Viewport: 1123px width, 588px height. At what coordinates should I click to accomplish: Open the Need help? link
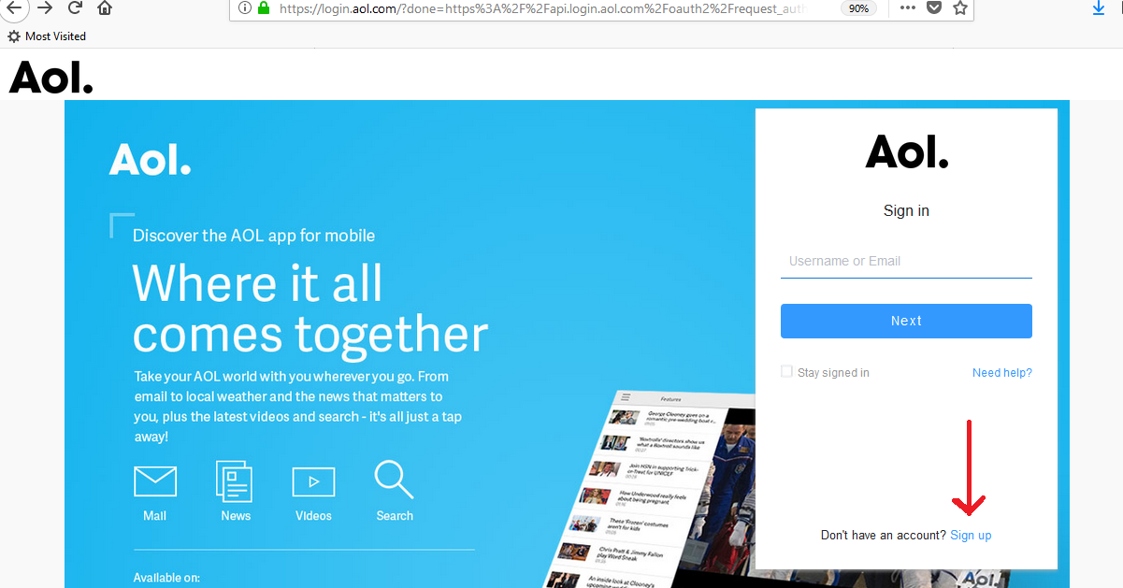click(1002, 373)
